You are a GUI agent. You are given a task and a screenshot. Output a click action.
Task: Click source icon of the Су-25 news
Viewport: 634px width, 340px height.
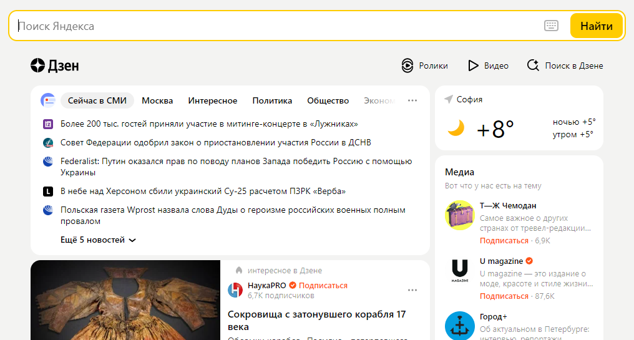(x=48, y=192)
